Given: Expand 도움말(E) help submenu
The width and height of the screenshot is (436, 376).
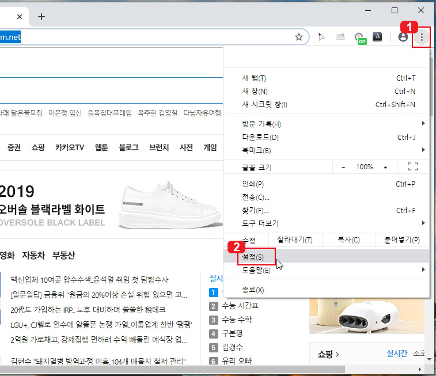Looking at the screenshot, I should pos(327,270).
